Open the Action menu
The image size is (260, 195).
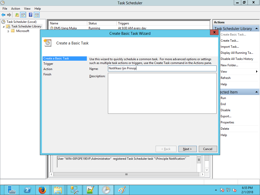coord(15,9)
